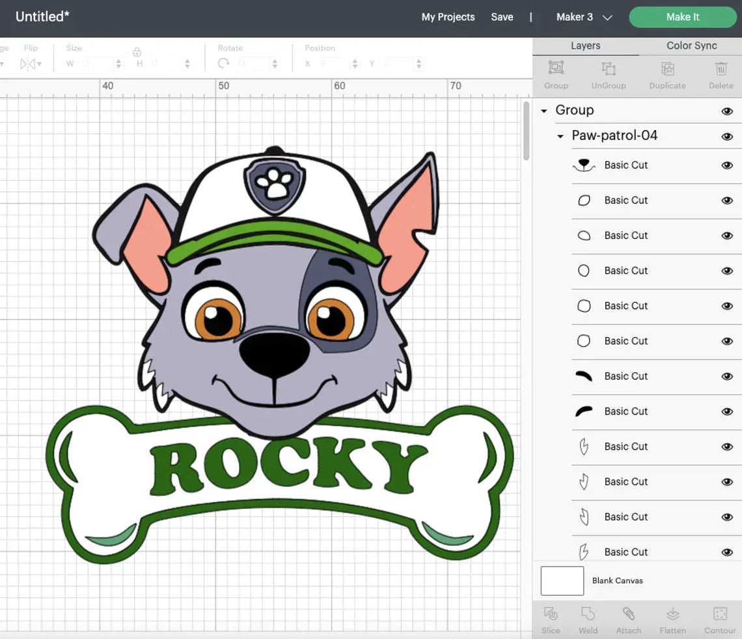This screenshot has width=742, height=639.
Task: Click the Rotate angle input field
Action: (x=254, y=63)
